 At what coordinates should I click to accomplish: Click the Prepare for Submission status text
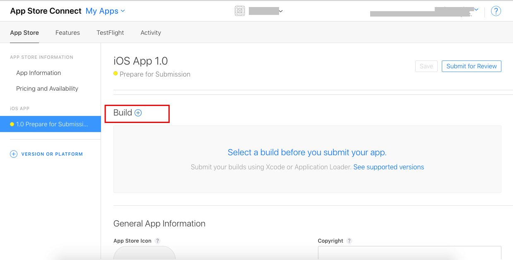[155, 75]
